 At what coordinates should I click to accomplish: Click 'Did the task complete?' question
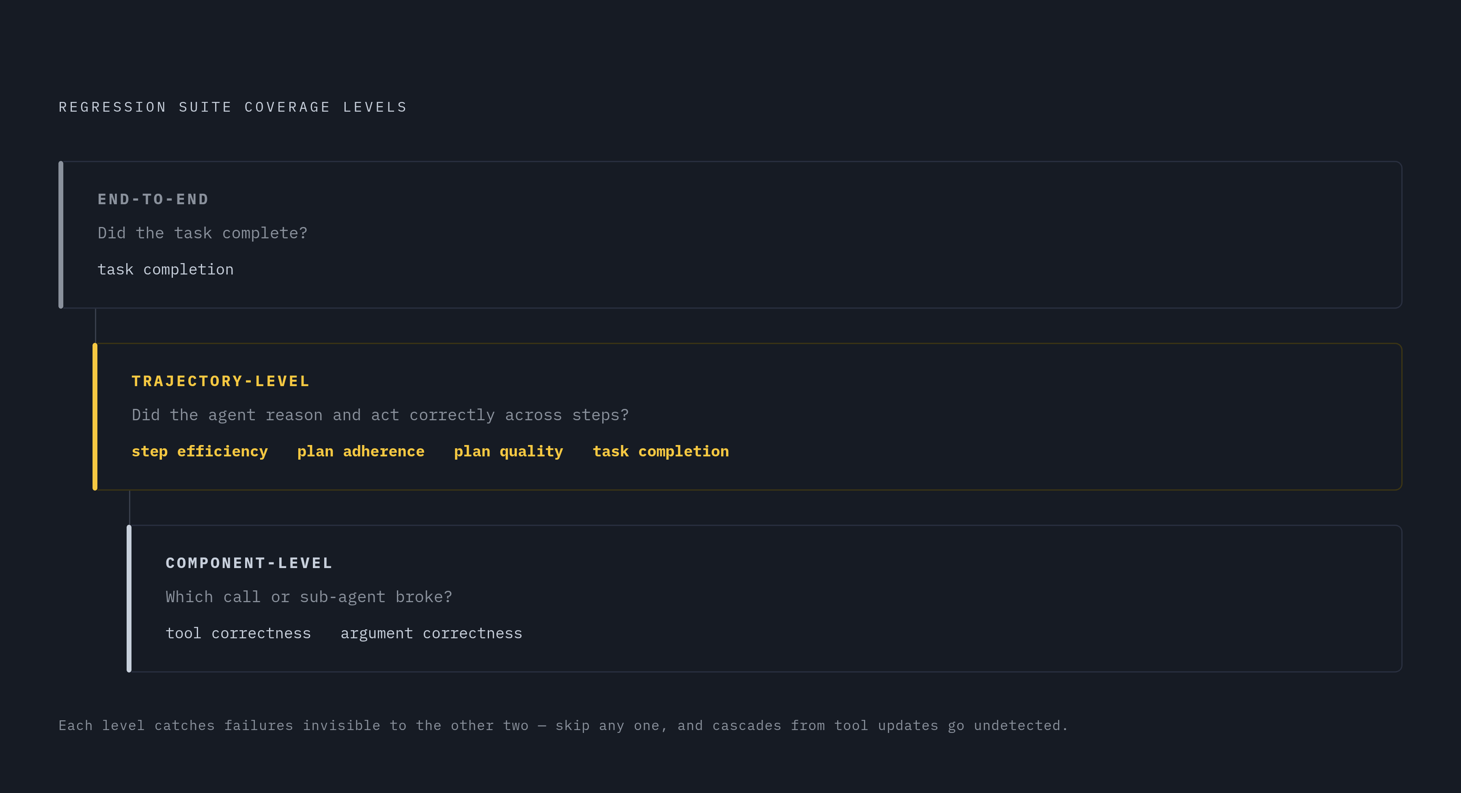(203, 233)
